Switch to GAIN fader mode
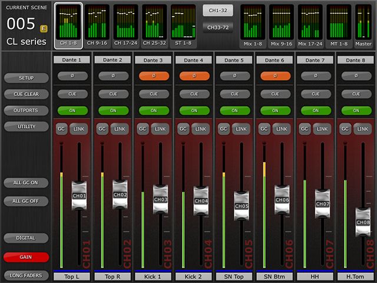 pos(26,257)
